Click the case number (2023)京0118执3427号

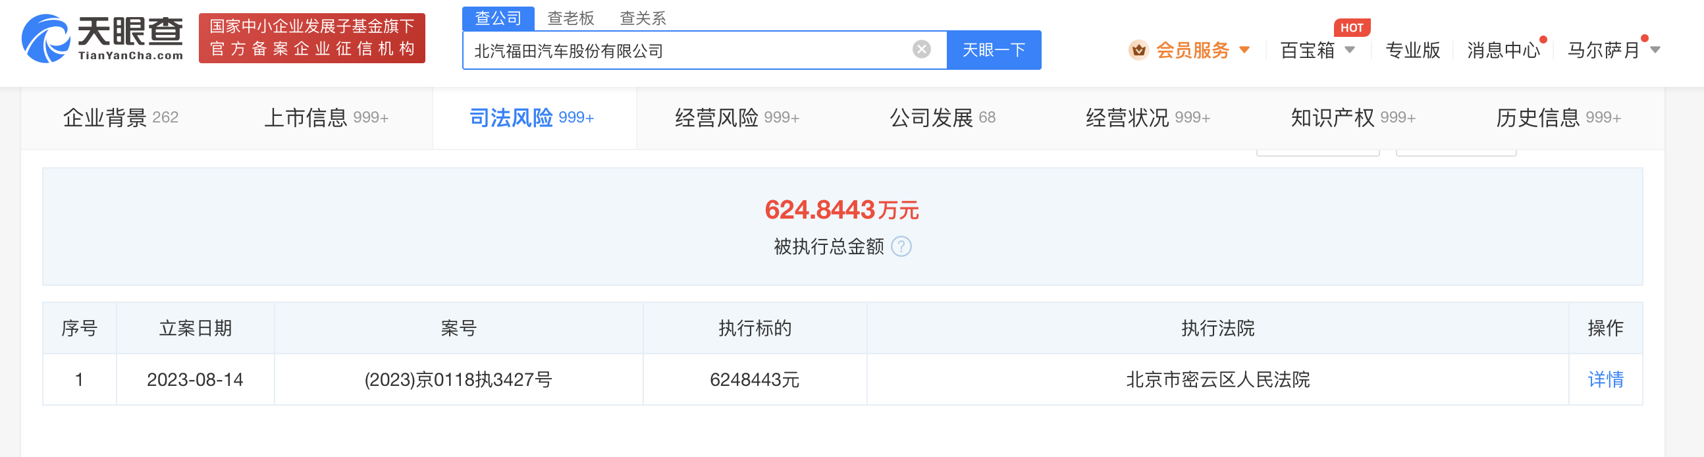(458, 379)
